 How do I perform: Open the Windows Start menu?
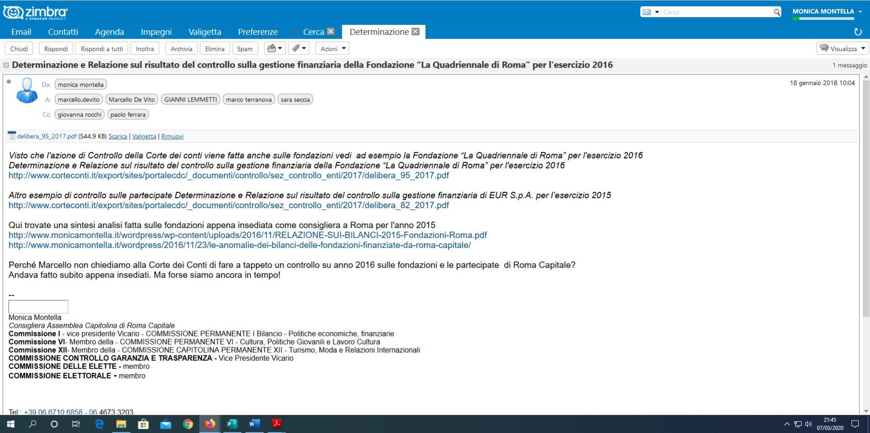11,424
